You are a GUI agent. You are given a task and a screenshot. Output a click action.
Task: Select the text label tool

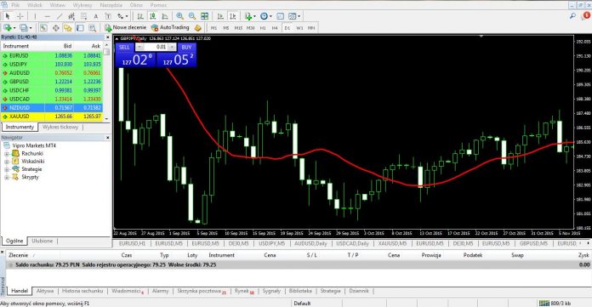pos(96,16)
